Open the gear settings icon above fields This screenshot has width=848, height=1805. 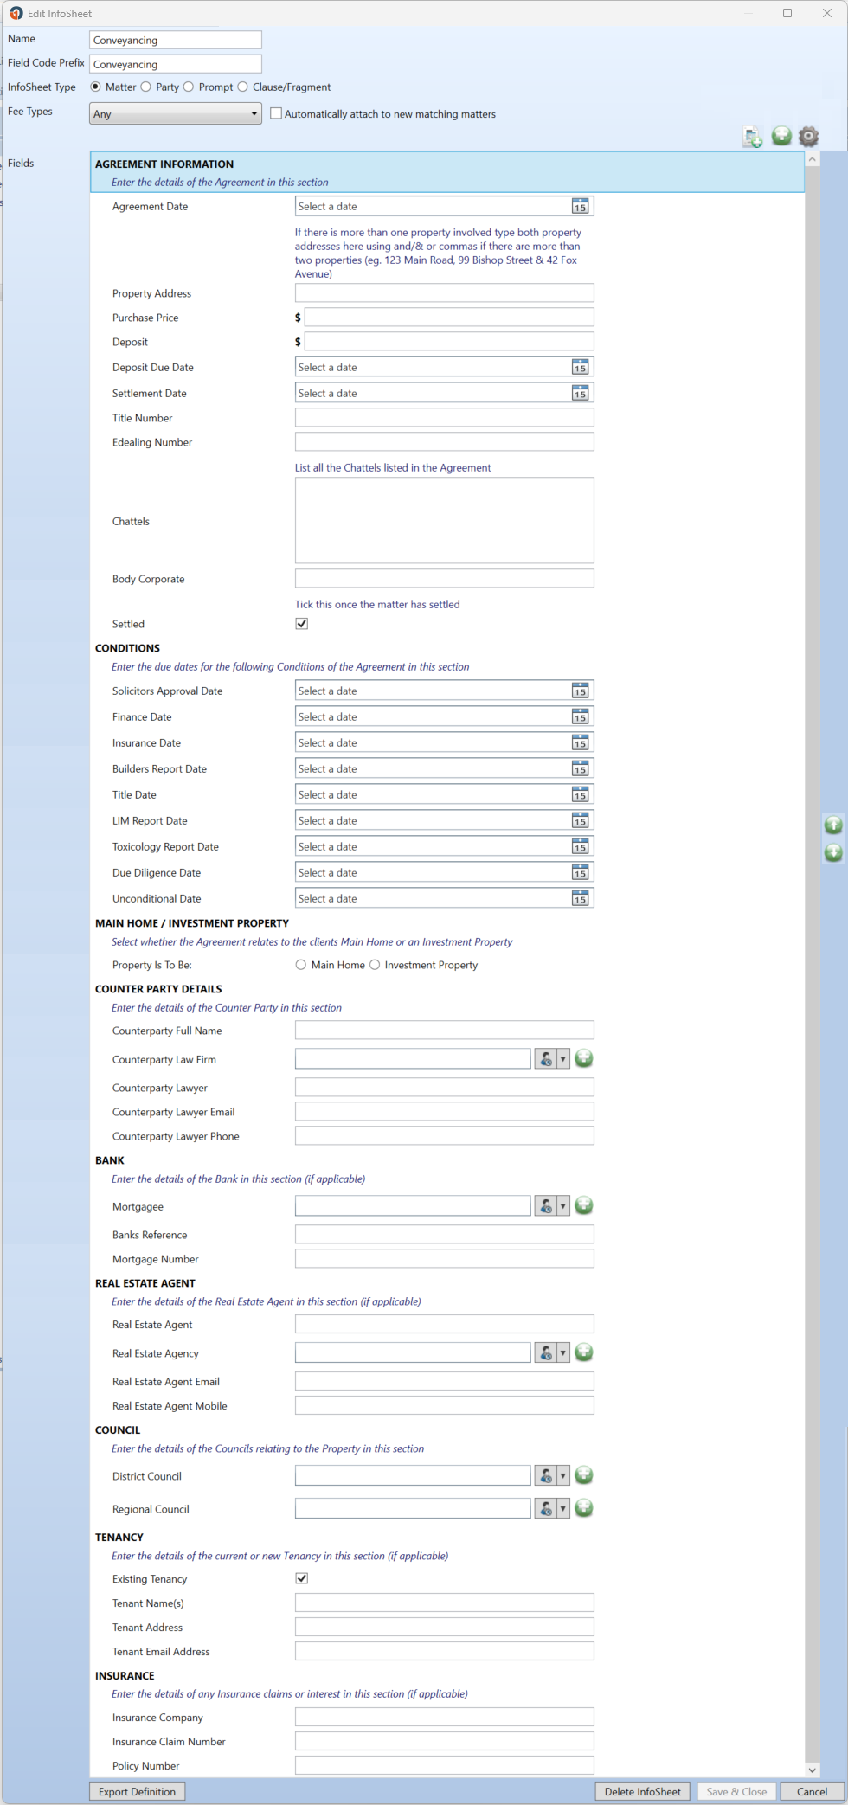tap(808, 136)
